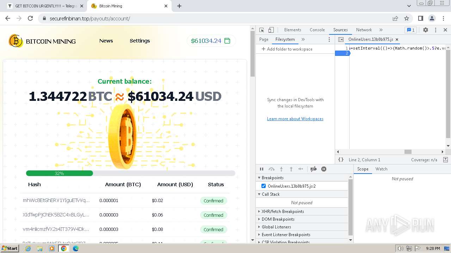Open the navigator pane three-dot menu

point(329,39)
